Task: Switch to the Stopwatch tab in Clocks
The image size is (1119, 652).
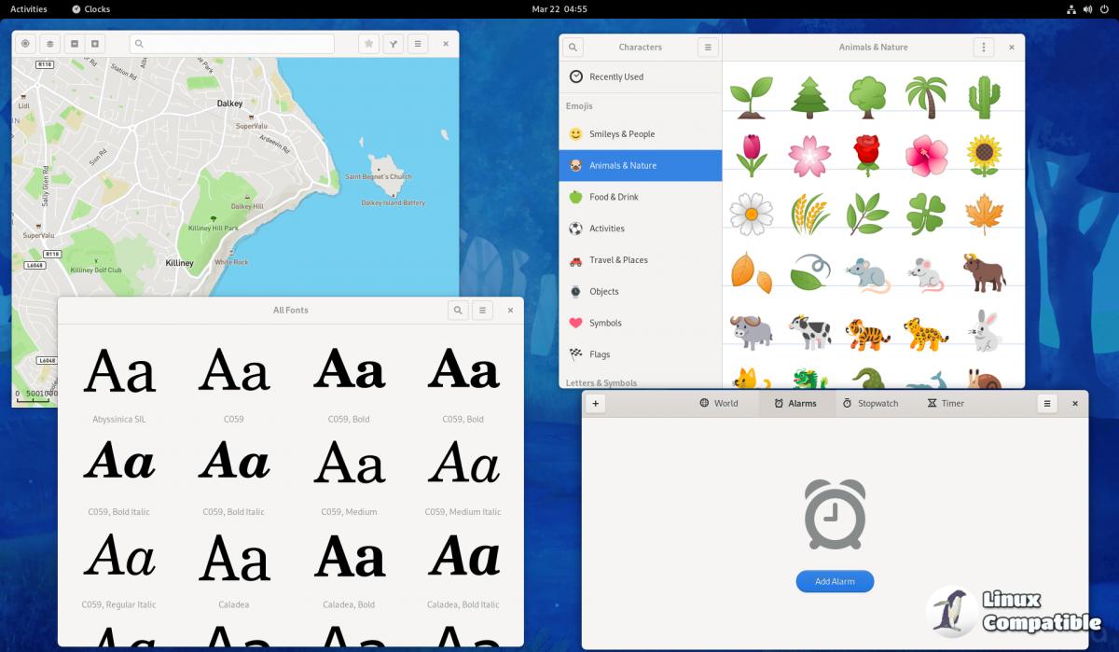Action: pos(870,403)
